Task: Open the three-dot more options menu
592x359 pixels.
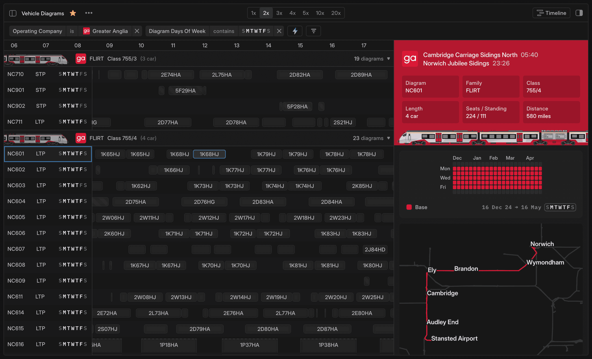Action: tap(89, 13)
